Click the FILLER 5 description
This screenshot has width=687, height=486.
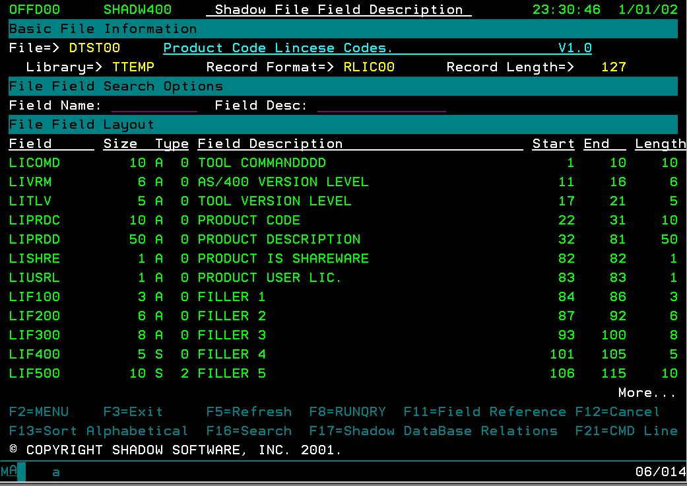tap(232, 373)
